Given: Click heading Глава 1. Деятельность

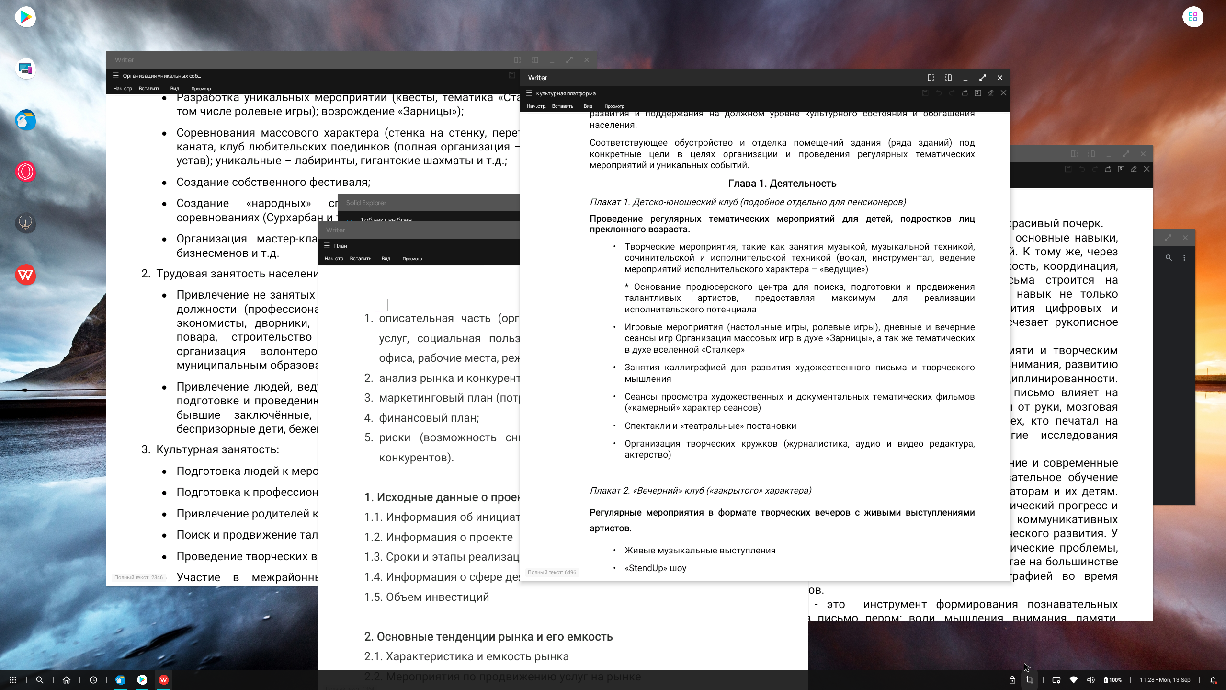Looking at the screenshot, I should (x=782, y=184).
